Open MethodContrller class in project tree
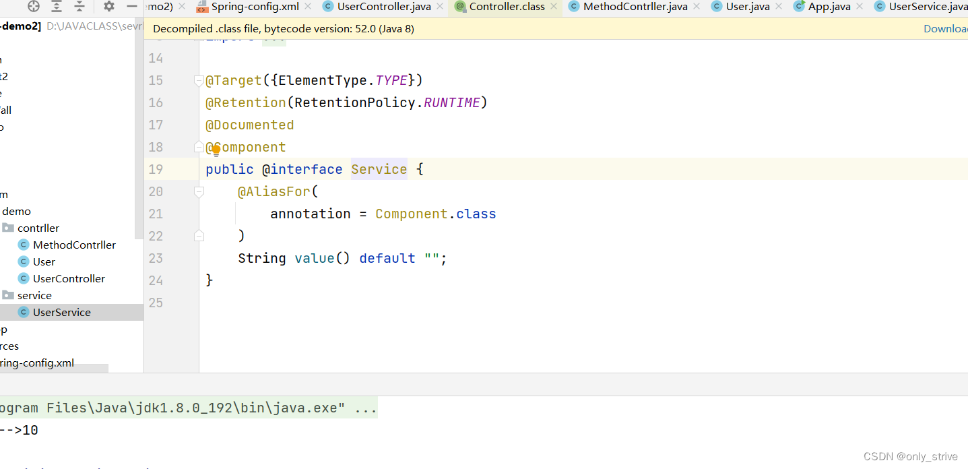 74,245
